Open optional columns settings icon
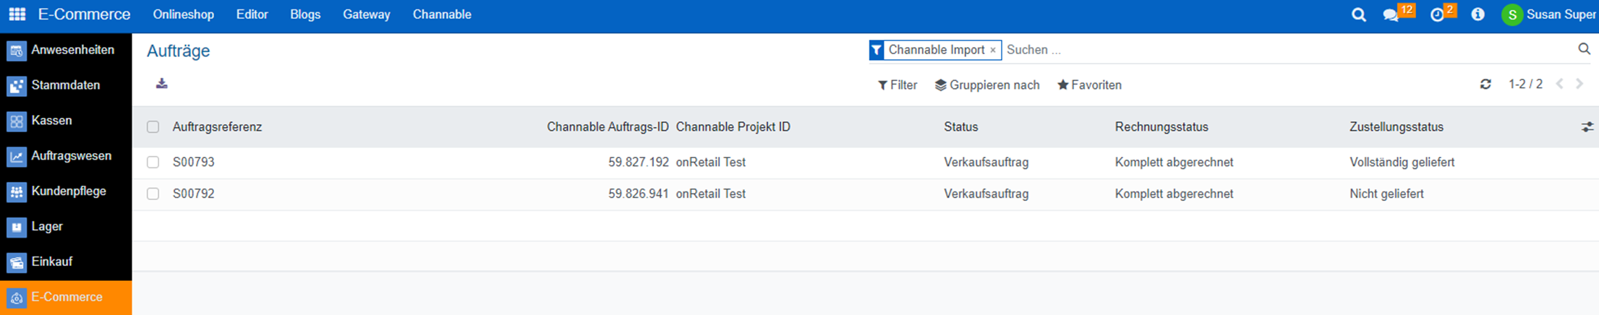This screenshot has height=315, width=1599. 1587,127
